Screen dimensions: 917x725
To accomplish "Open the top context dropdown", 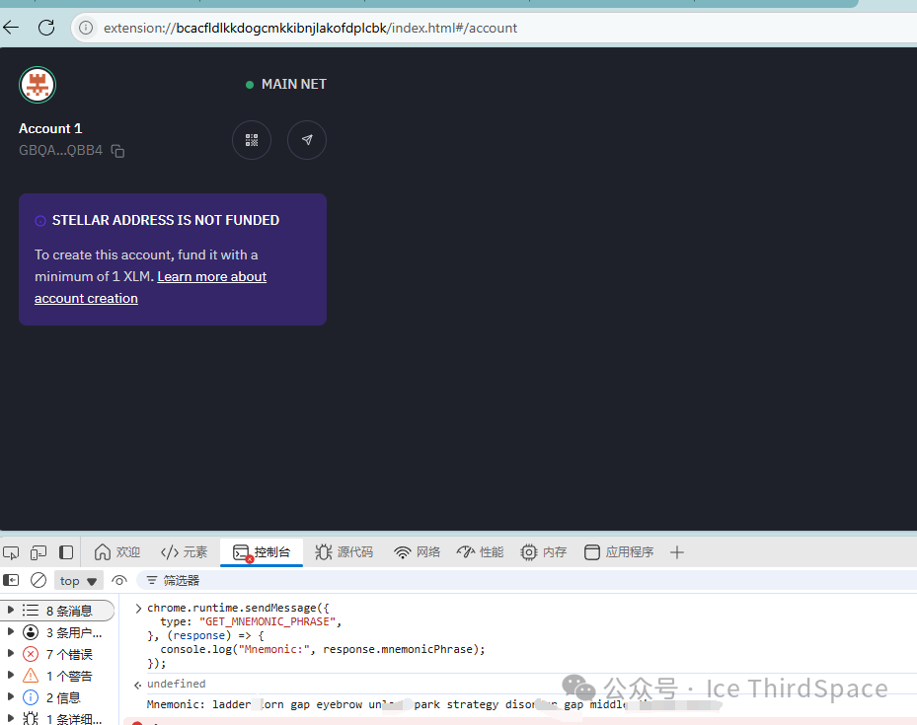I will click(x=78, y=581).
